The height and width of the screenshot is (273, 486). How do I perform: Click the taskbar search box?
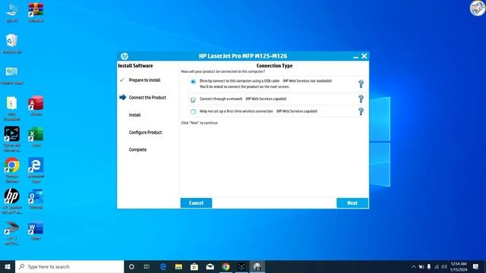(70, 267)
